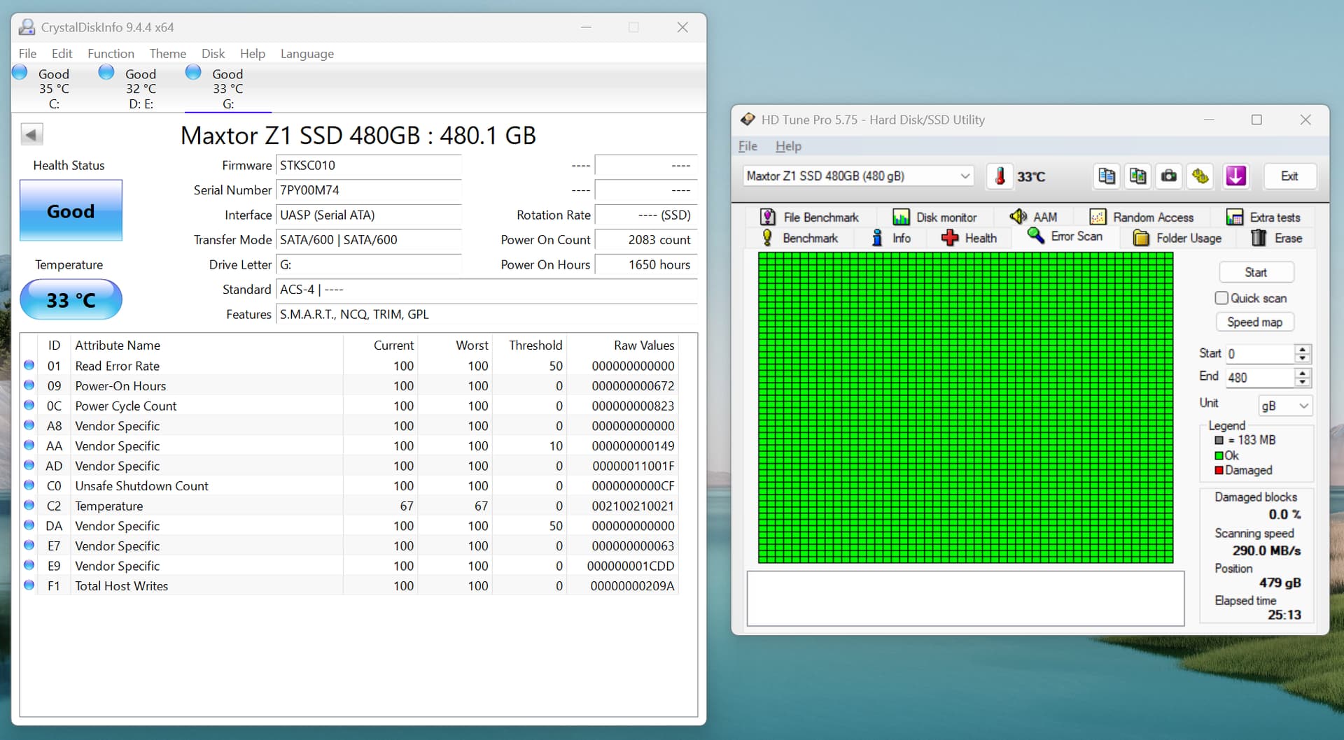This screenshot has height=740, width=1344.
Task: Click the gray 183 MB legend swatch
Action: pos(1219,440)
